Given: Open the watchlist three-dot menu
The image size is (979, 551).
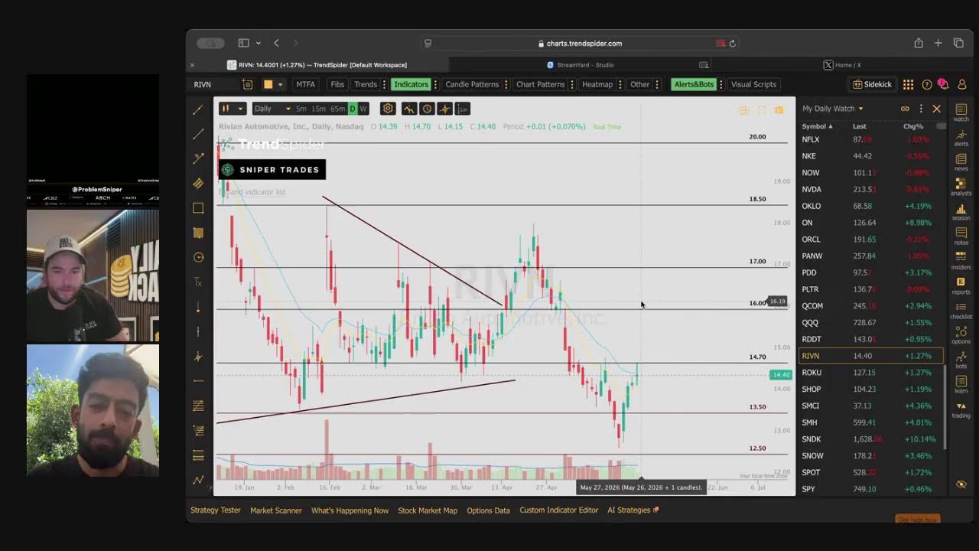Looking at the screenshot, I should [921, 109].
